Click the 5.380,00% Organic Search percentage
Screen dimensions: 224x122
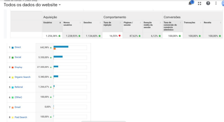tap(44, 77)
